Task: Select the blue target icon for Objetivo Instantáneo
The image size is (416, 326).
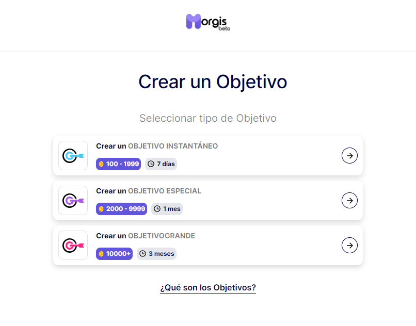Action: (73, 155)
